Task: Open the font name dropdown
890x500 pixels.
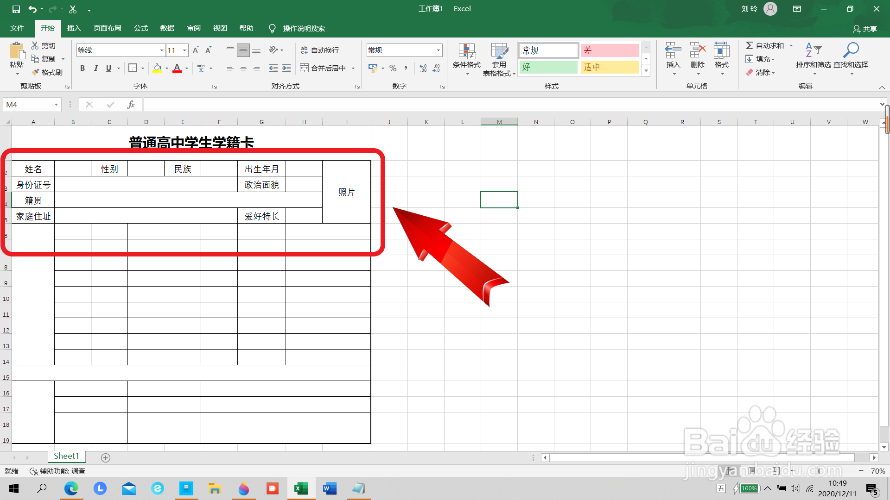Action: click(161, 50)
